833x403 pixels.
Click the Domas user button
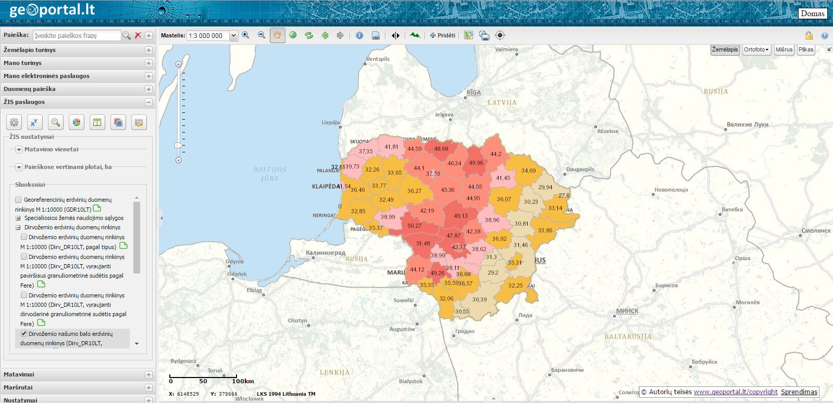pyautogui.click(x=812, y=14)
